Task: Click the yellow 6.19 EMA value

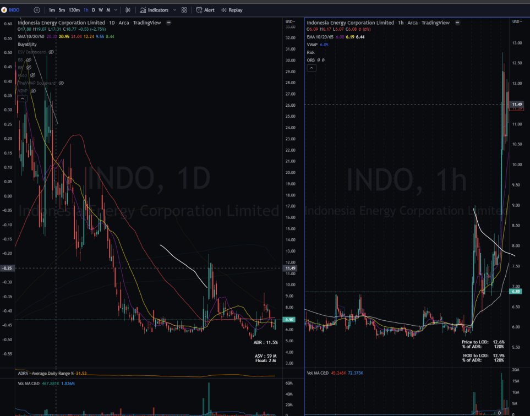Action: point(350,37)
